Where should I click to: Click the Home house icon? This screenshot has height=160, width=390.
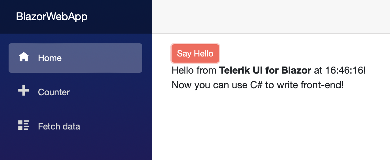[x=24, y=57]
